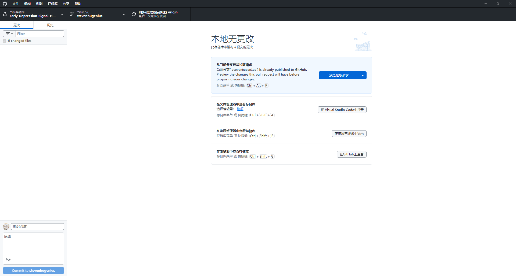Click the branch icon beside stevenhugenius
Screen dimensions: 516x276
click(x=72, y=14)
